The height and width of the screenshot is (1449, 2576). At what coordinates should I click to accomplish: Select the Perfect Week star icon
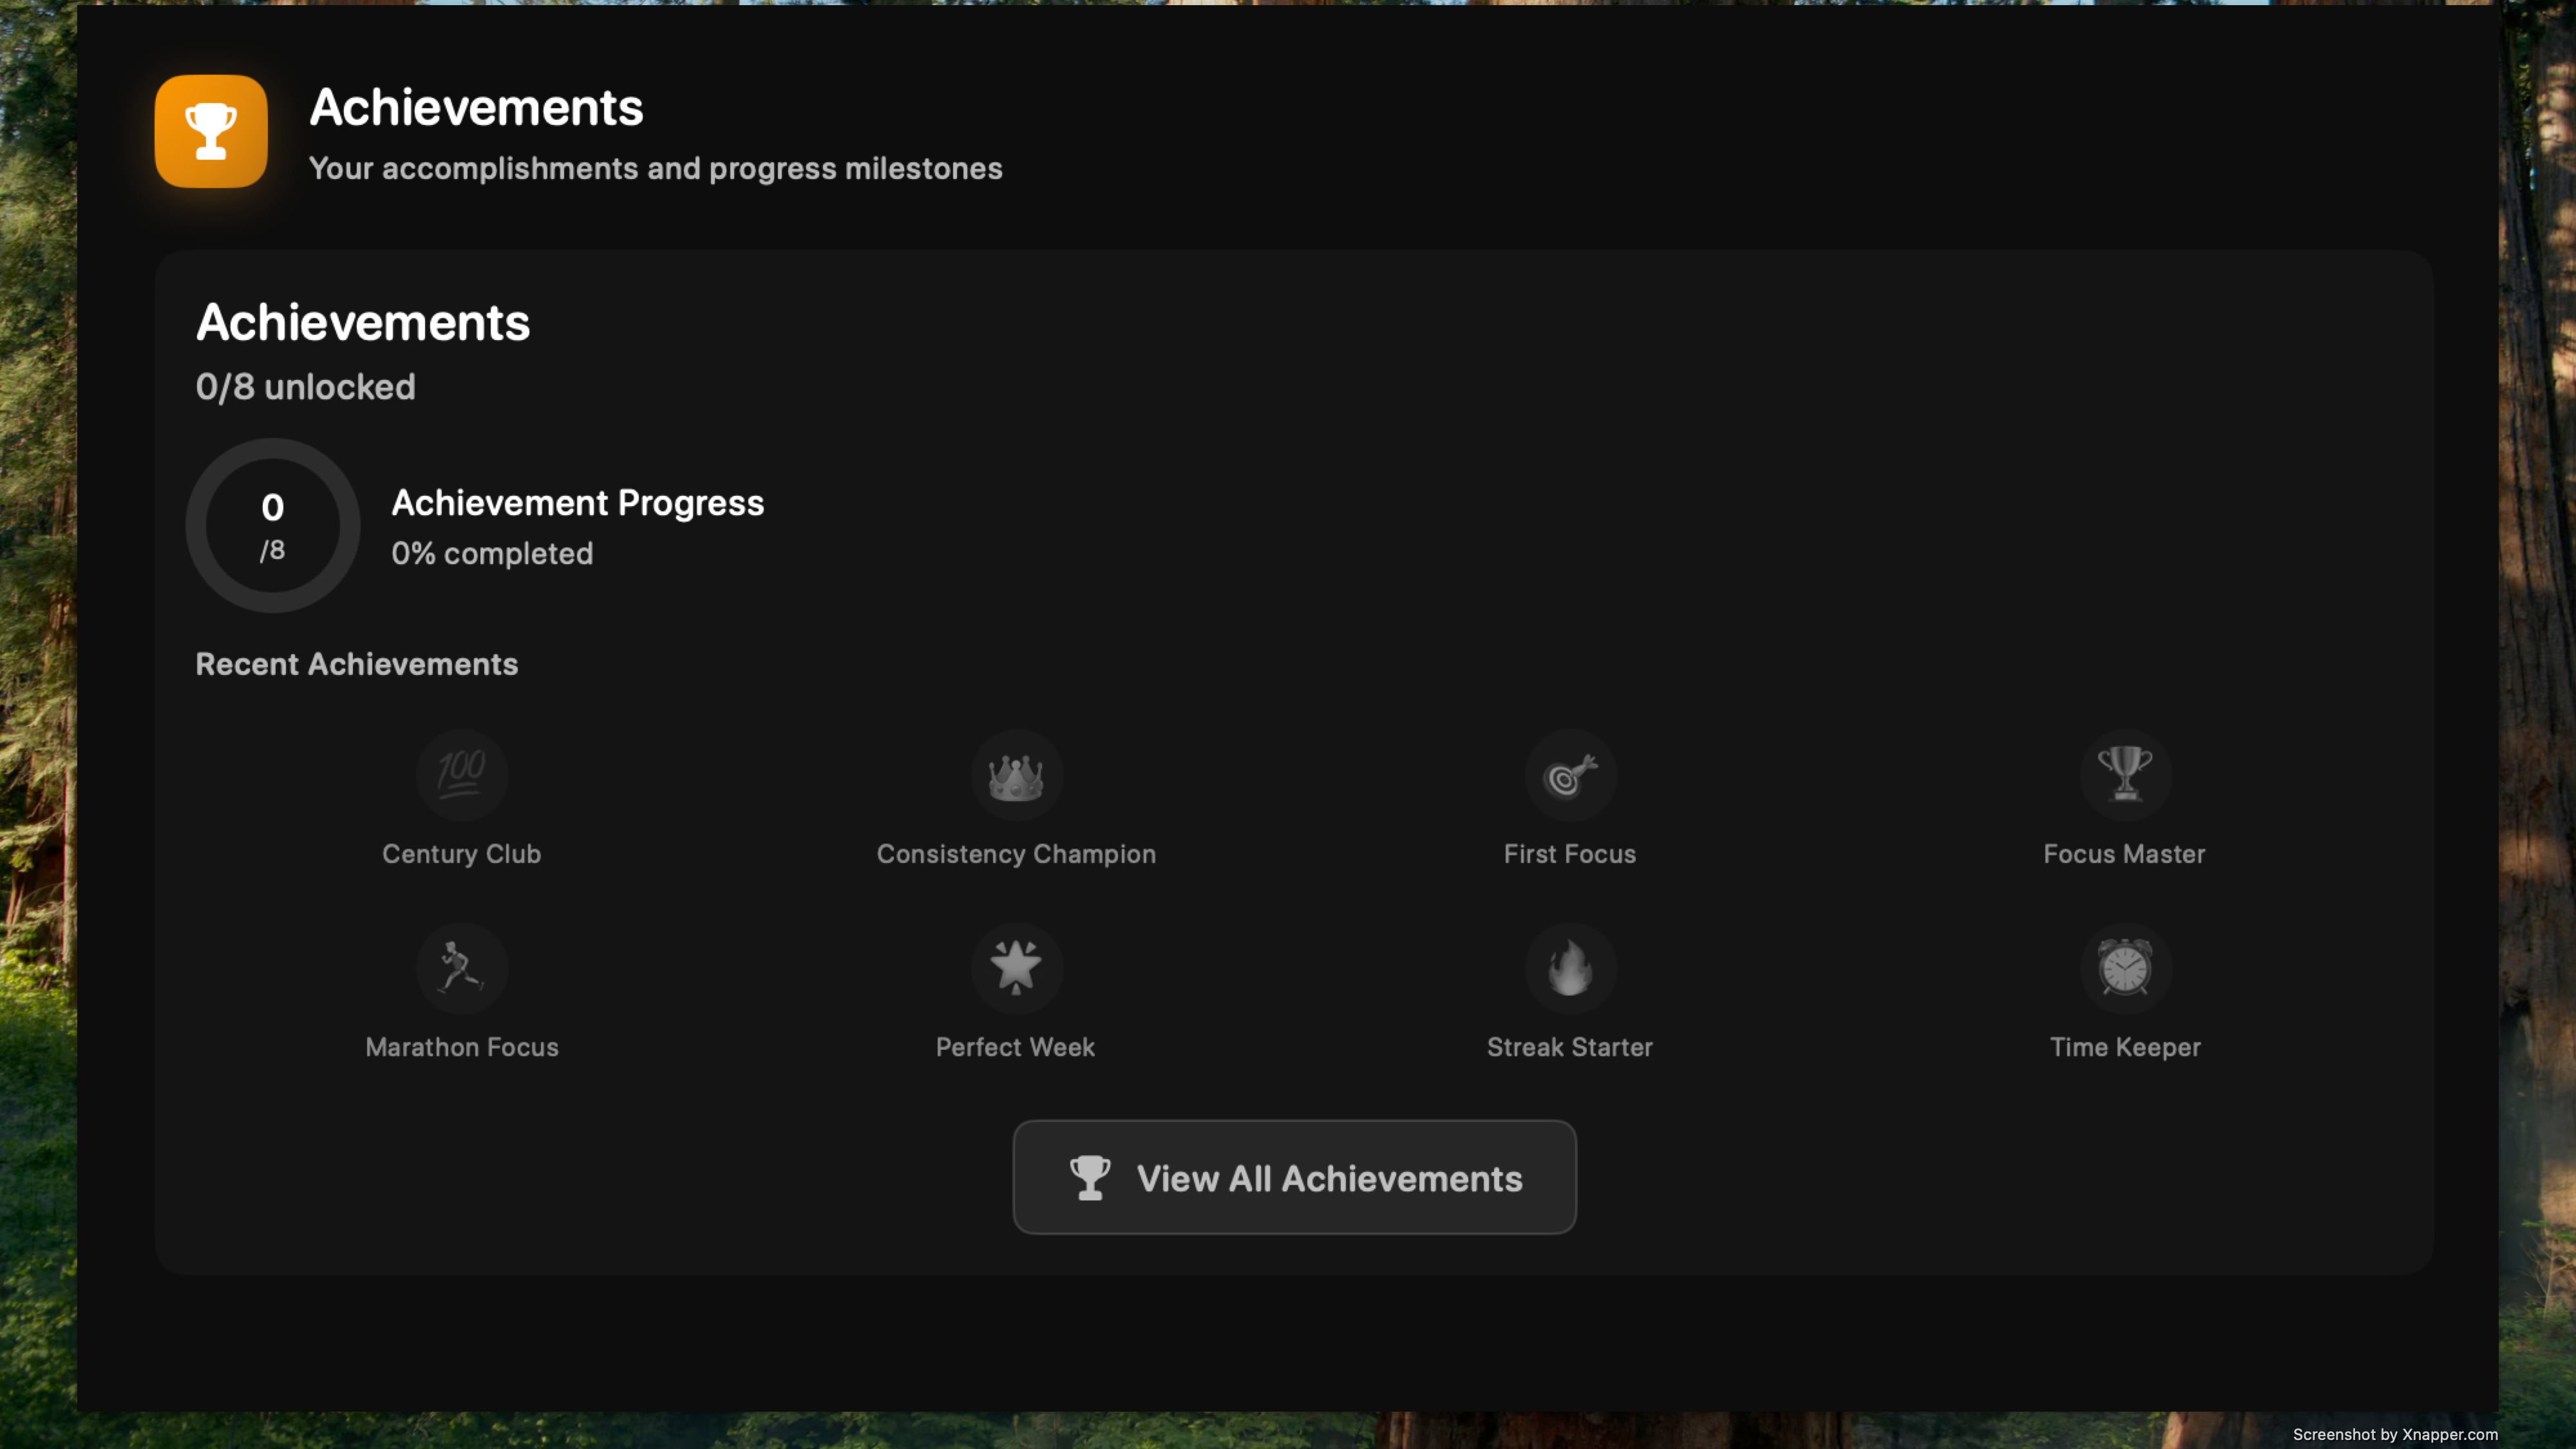coord(1015,967)
